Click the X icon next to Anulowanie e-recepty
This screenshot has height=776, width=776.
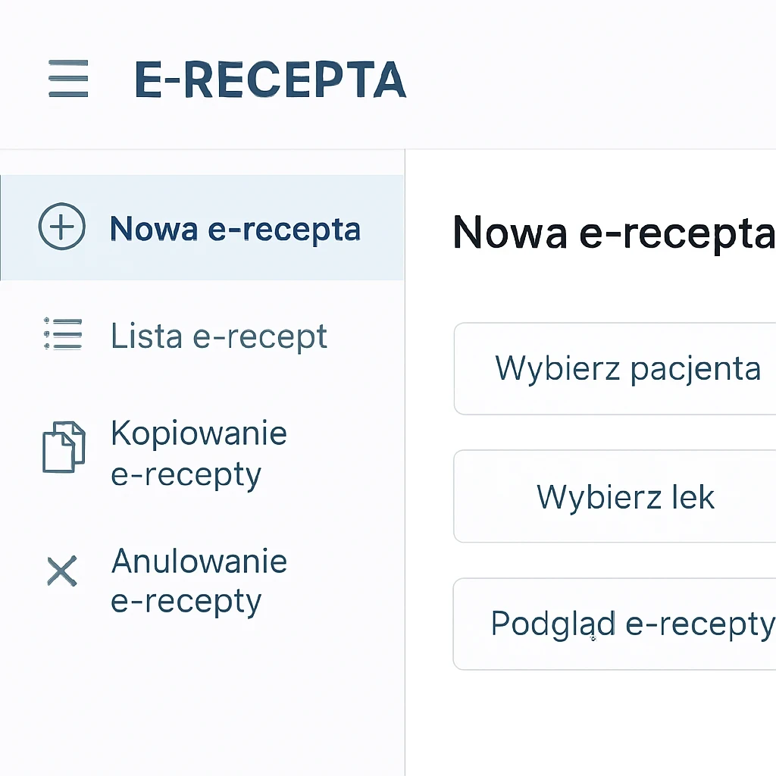pos(61,571)
